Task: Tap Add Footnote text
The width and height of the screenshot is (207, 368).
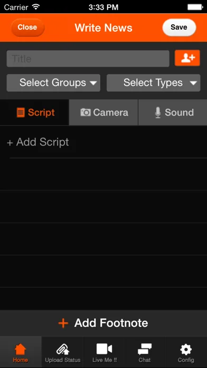Action: pyautogui.click(x=111, y=323)
